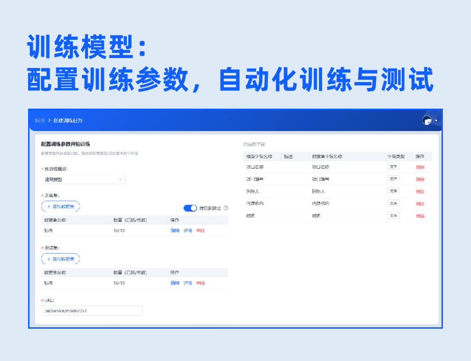Click the 文本 type tag for 项目名称
The image size is (471, 361).
point(393,167)
